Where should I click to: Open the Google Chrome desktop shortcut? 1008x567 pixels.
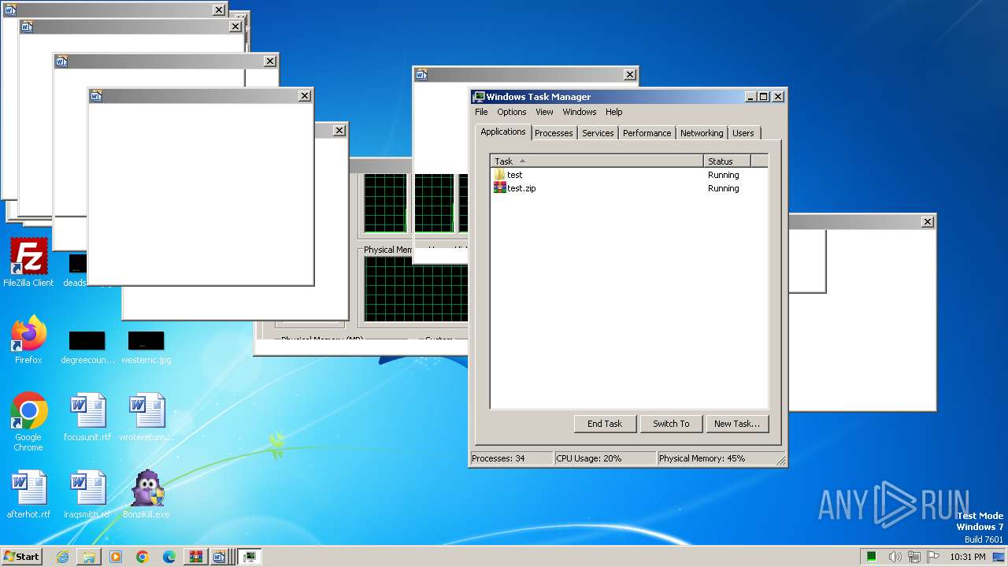pos(28,422)
